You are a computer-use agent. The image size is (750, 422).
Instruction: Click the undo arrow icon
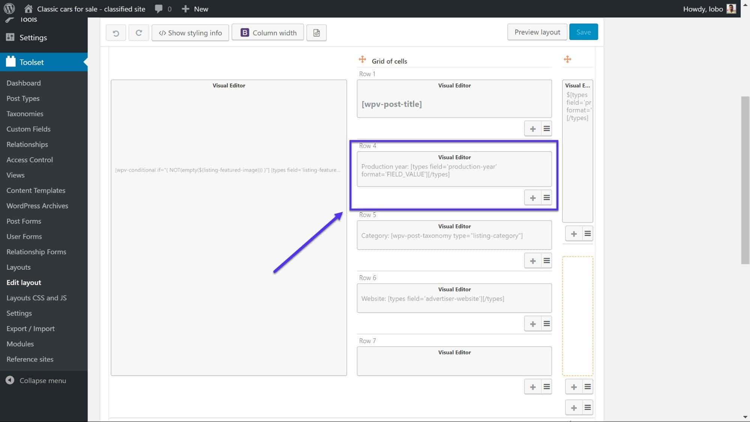116,32
